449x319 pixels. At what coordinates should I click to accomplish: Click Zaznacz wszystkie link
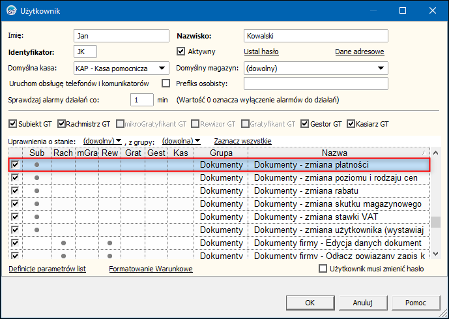tap(242, 141)
